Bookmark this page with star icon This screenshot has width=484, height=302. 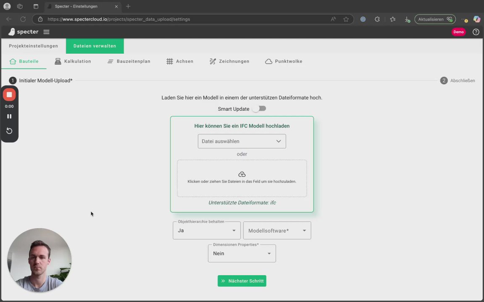click(x=346, y=19)
